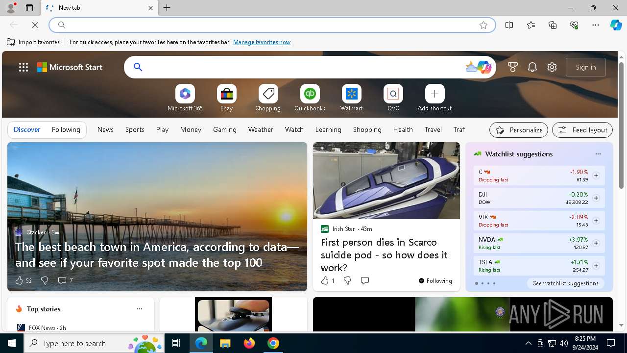Open the Weather category

point(261,129)
